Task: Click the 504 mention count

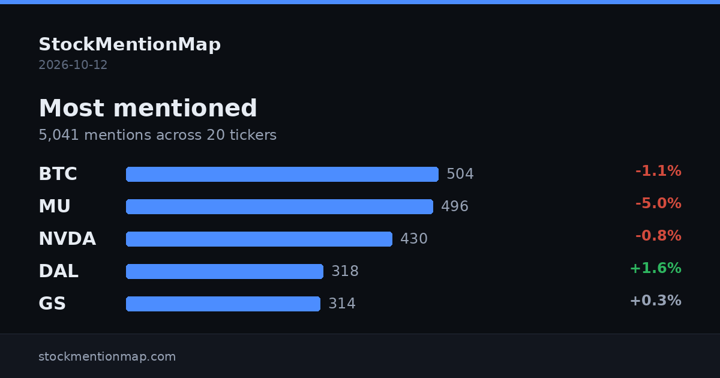Action: tap(460, 174)
